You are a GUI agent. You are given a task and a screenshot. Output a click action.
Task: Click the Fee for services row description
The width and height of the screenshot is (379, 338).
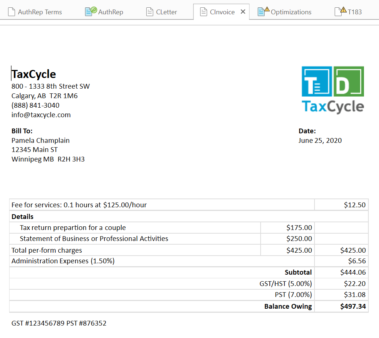pyautogui.click(x=79, y=205)
